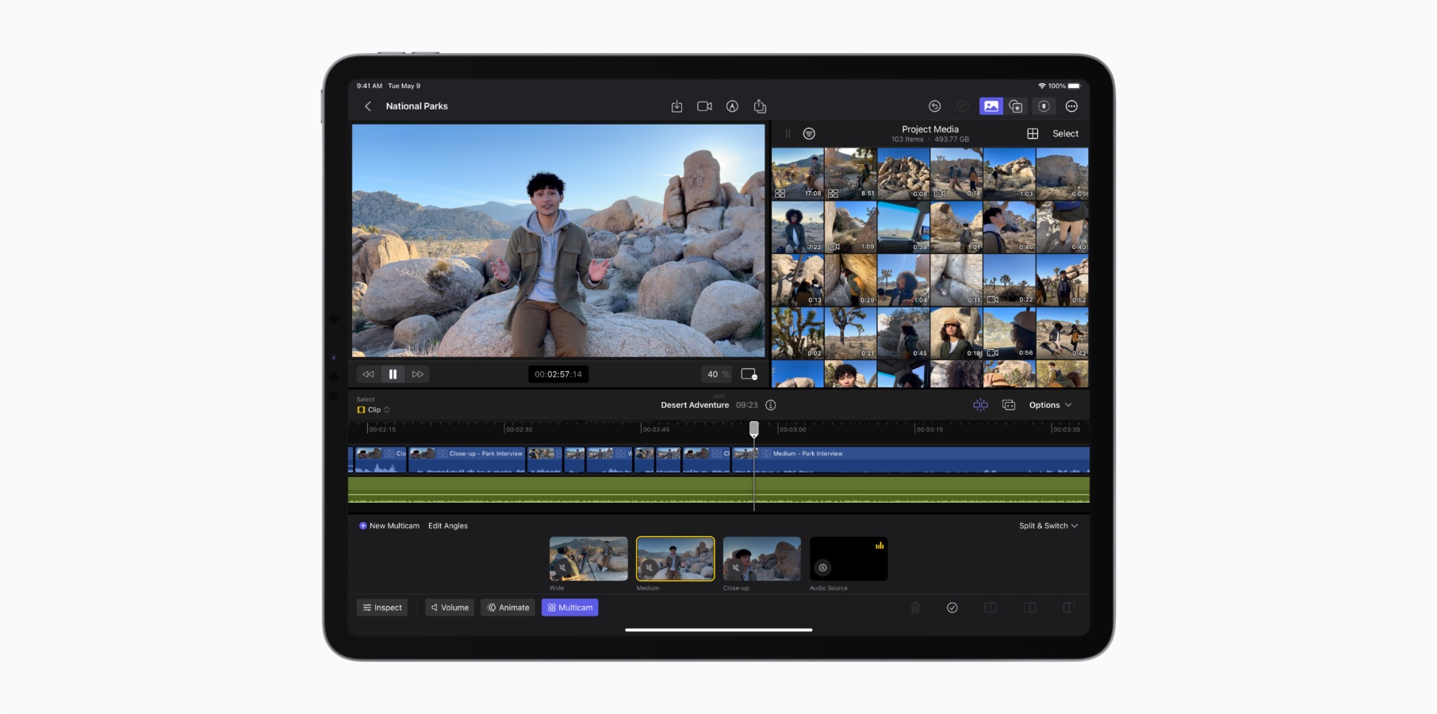Open the 8:51 media clip thumbnail
The width and height of the screenshot is (1437, 714).
pos(850,173)
